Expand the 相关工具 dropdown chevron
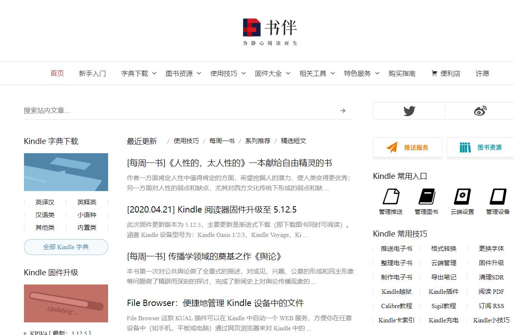 [333, 73]
